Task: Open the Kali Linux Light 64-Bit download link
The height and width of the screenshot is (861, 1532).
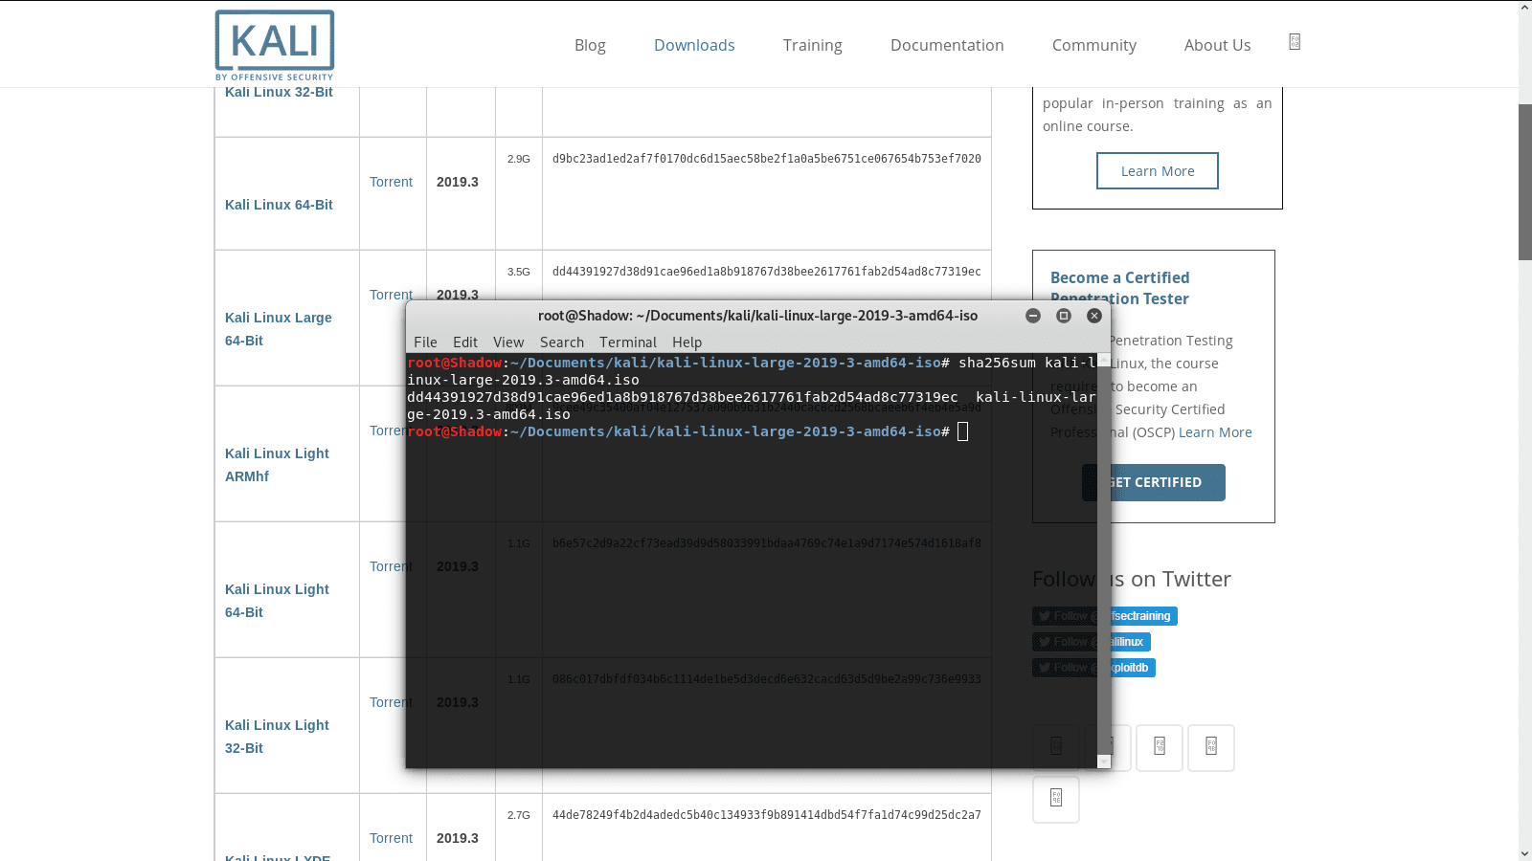Action: [277, 601]
